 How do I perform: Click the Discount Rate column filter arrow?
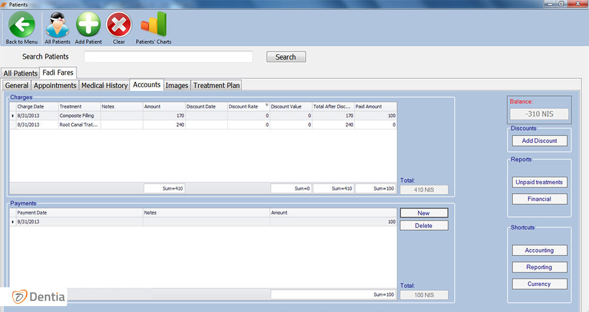coord(267,106)
